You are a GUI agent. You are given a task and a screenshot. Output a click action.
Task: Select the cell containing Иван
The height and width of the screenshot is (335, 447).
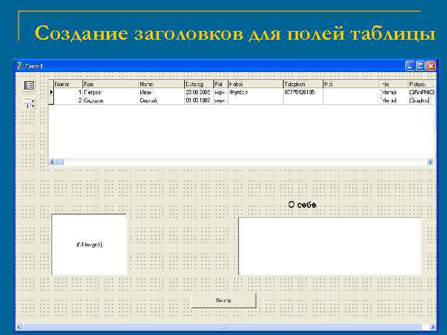[161, 92]
